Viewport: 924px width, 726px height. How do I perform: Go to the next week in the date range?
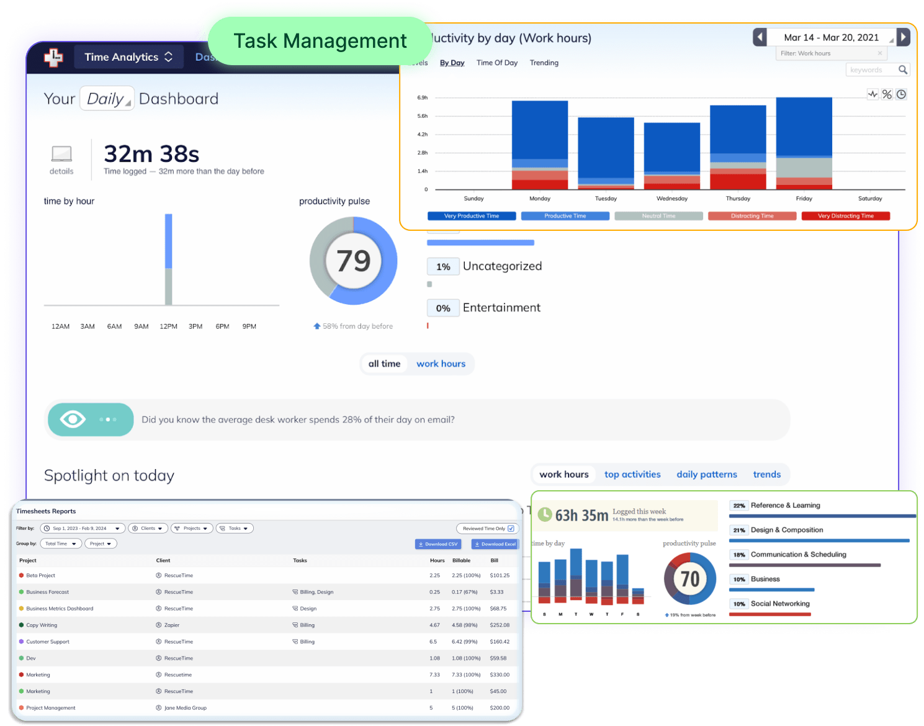pyautogui.click(x=904, y=37)
